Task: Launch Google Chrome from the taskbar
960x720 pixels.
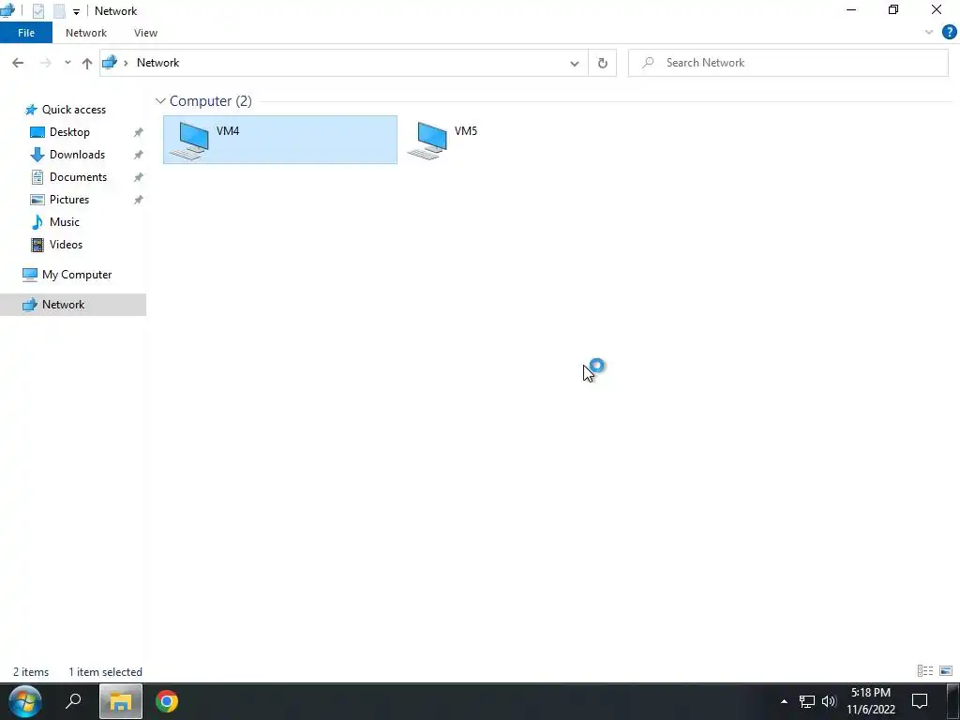Action: pos(167,701)
